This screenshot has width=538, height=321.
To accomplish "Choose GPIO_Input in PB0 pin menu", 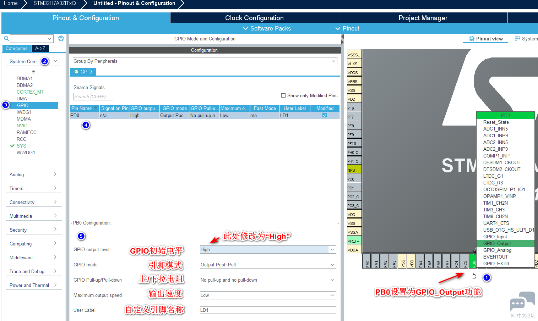I will point(505,237).
